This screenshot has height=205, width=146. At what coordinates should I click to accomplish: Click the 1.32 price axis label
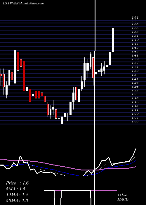coord(135,71)
